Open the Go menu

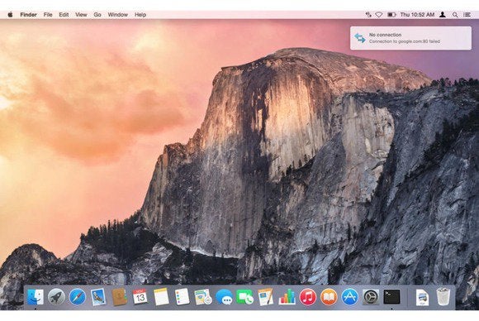[97, 14]
